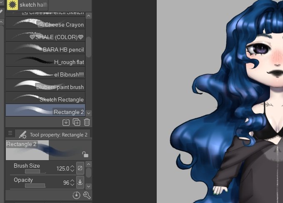The height and width of the screenshot is (203, 283).
Task: Pick the Bluberri paint brush
Action: tap(45, 85)
